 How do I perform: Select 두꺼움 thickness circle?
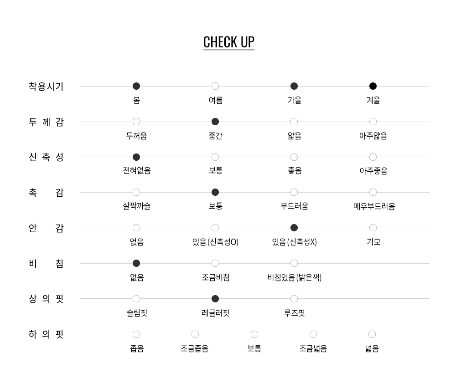pyautogui.click(x=136, y=122)
